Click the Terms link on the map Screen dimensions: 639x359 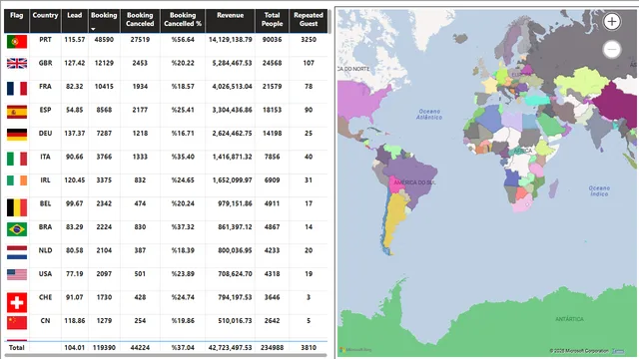(618, 351)
